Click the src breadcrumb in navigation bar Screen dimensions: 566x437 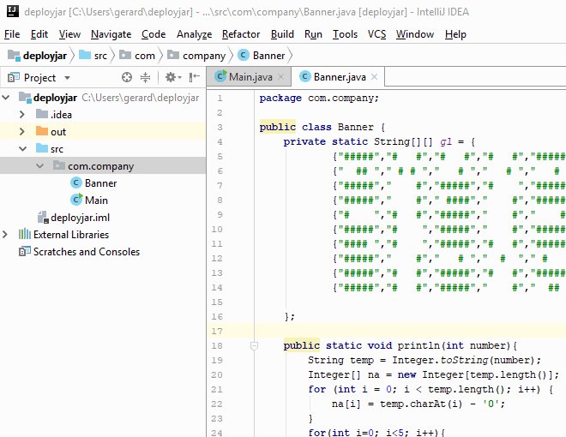click(100, 56)
